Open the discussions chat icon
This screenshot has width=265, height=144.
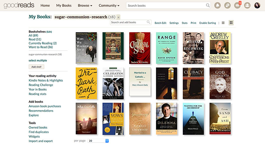[227, 5]
